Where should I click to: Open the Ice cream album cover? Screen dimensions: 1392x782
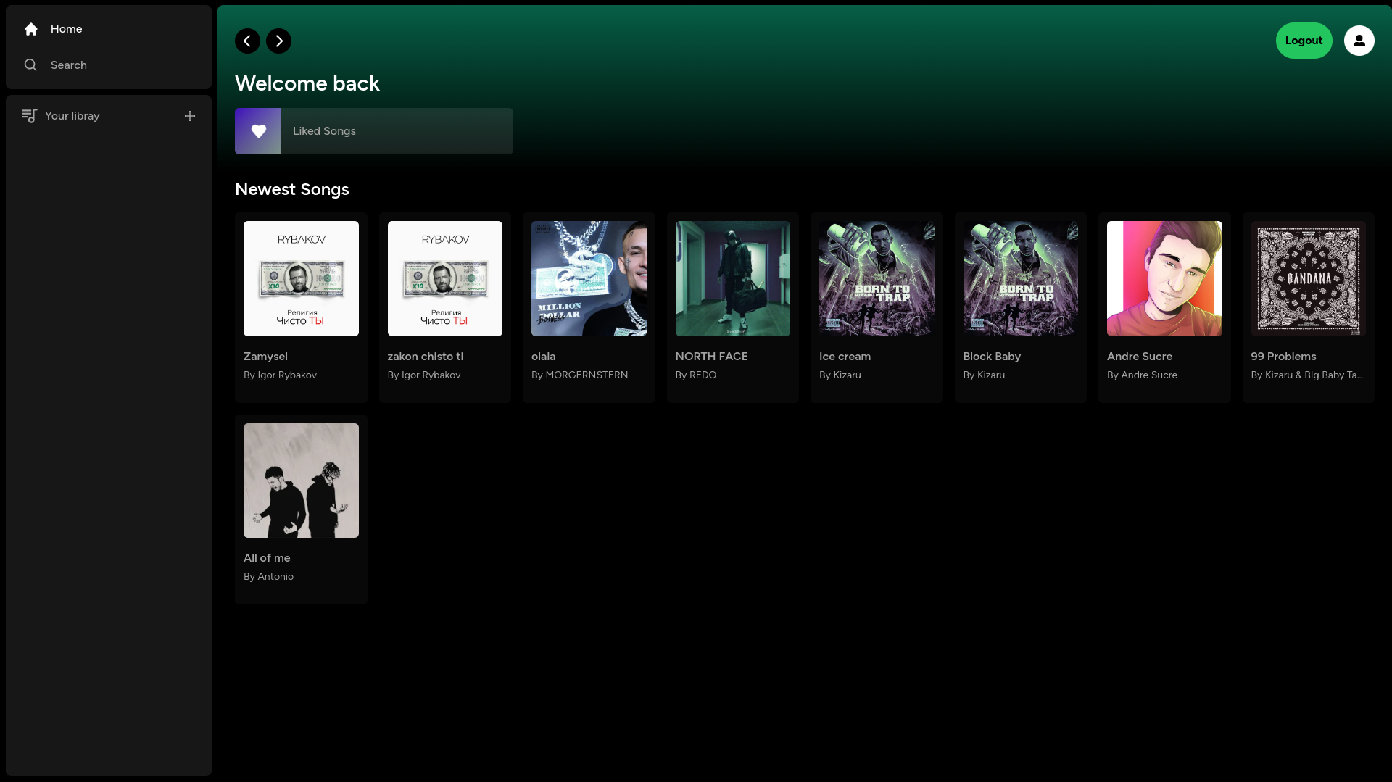(877, 278)
